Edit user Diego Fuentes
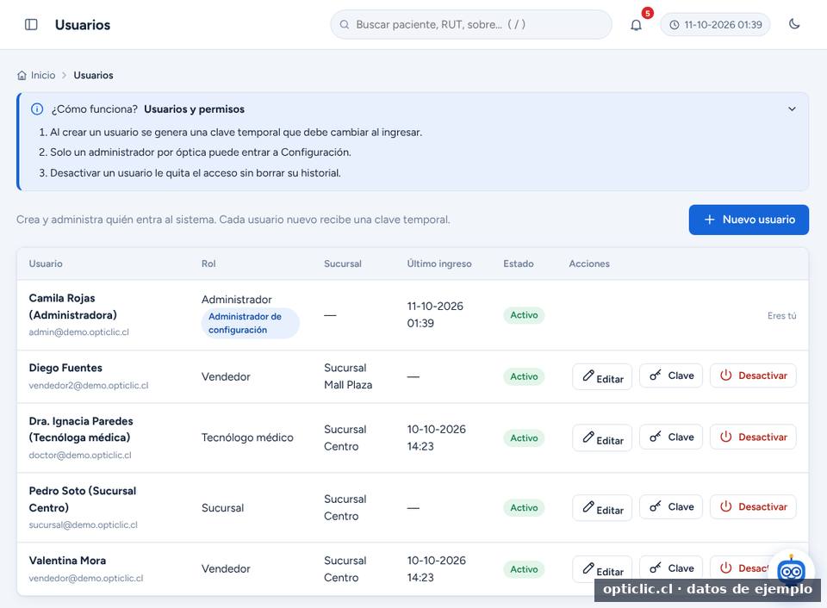 point(602,376)
